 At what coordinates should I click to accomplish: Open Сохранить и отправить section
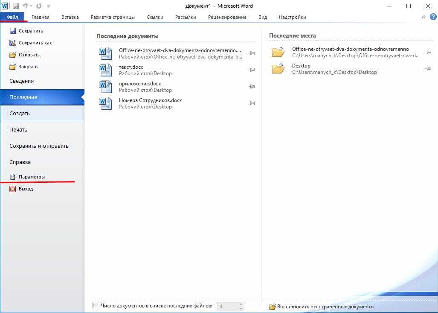42,146
